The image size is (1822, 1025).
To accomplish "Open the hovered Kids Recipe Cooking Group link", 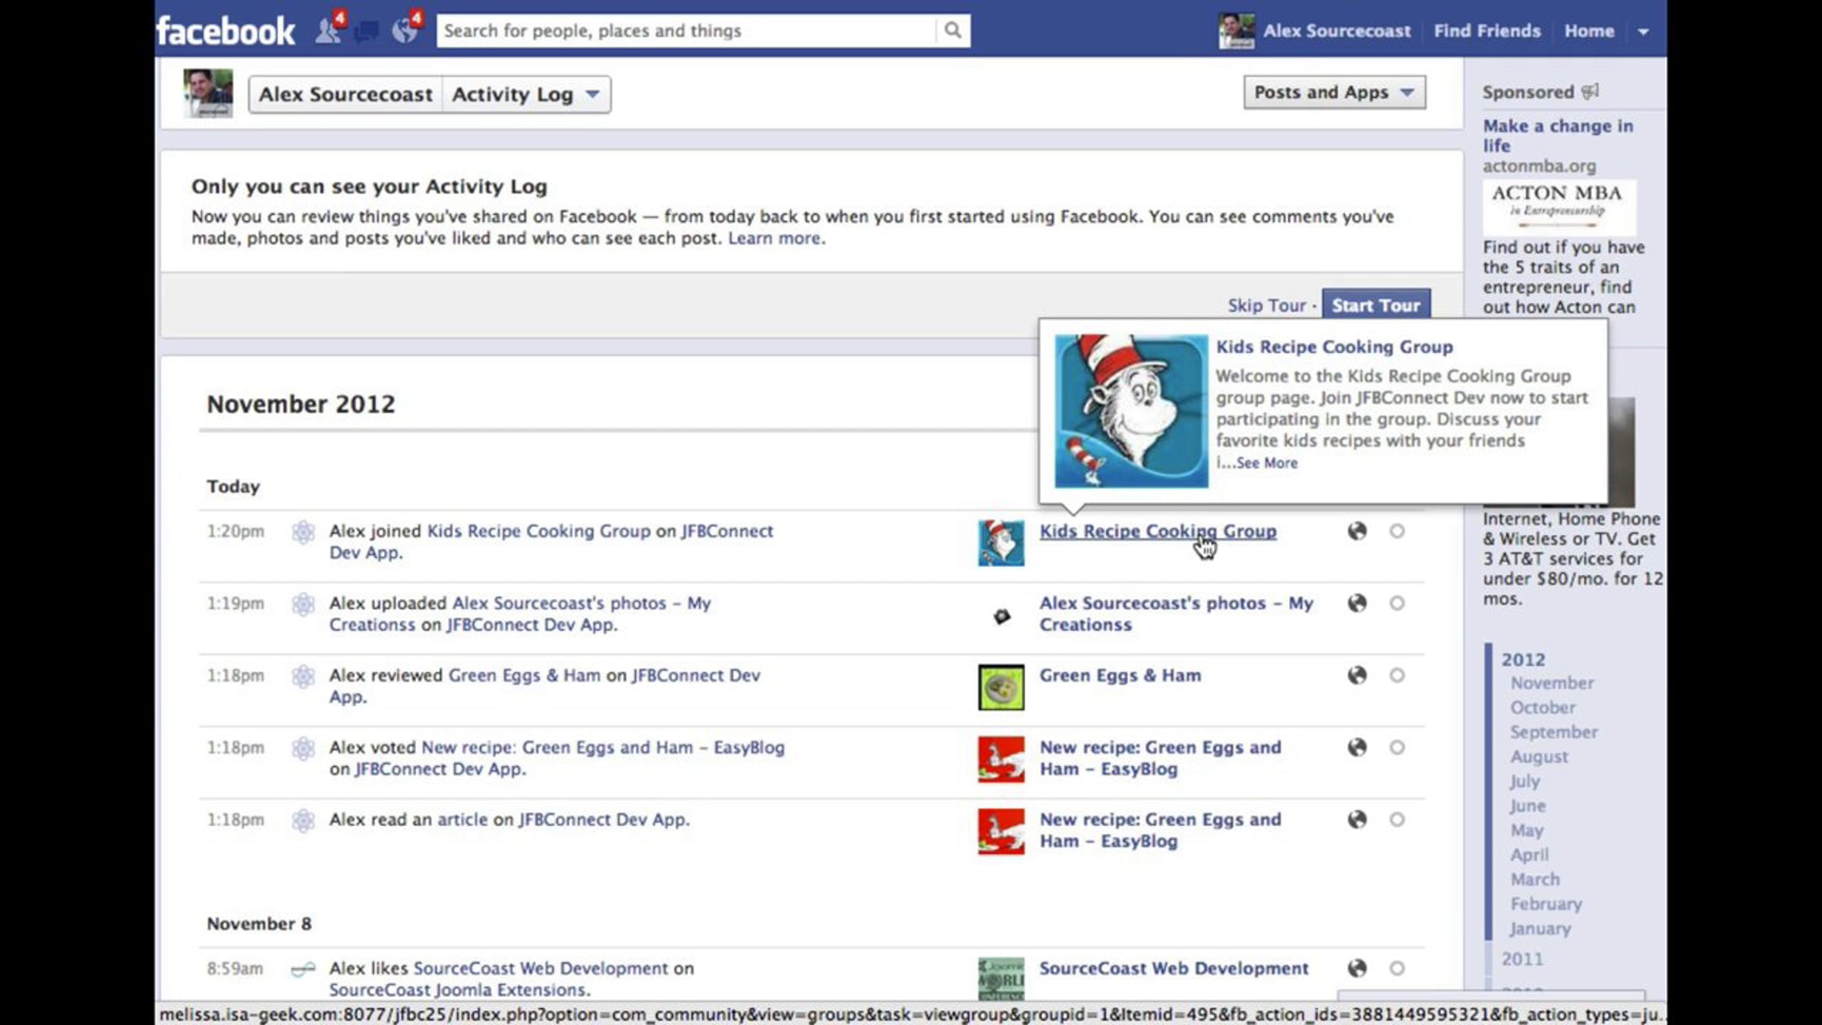I will click(x=1158, y=531).
